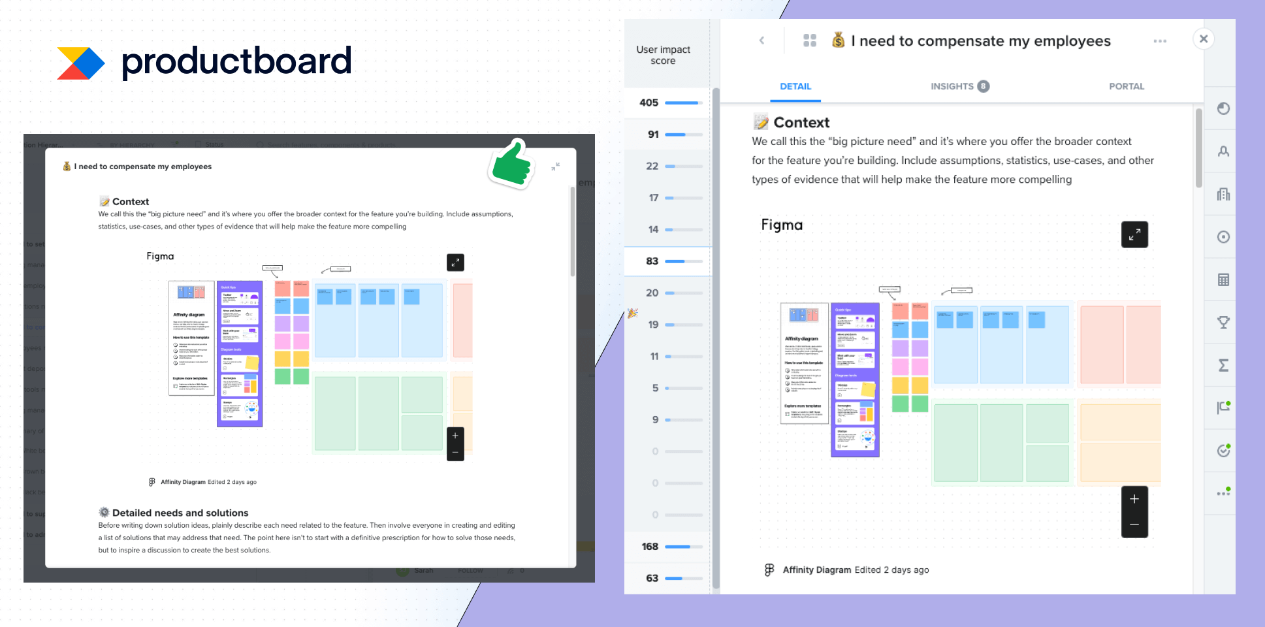Click the Figma logo icon beside right panel's Affinity Diagram link
Image resolution: width=1265 pixels, height=627 pixels.
click(769, 570)
